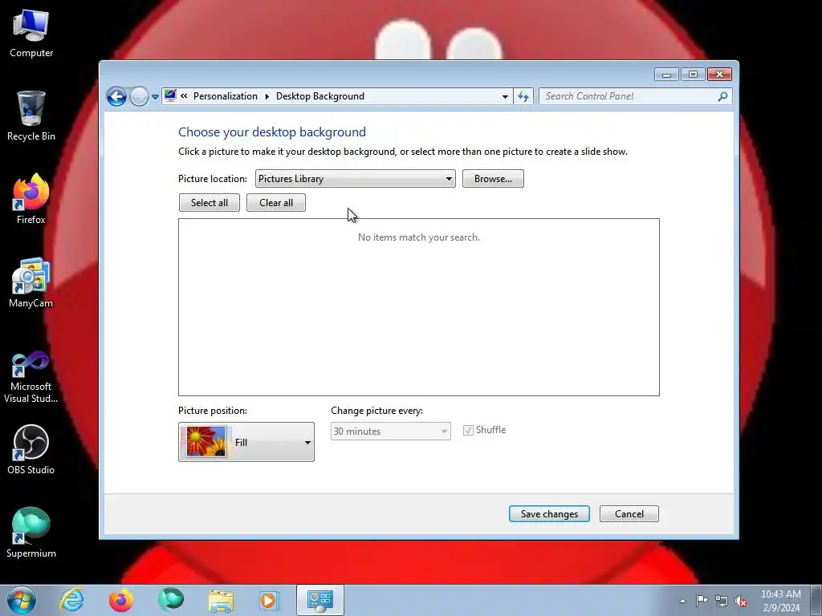This screenshot has height=616, width=822.
Task: Close the Desktop Background window
Action: tap(719, 75)
